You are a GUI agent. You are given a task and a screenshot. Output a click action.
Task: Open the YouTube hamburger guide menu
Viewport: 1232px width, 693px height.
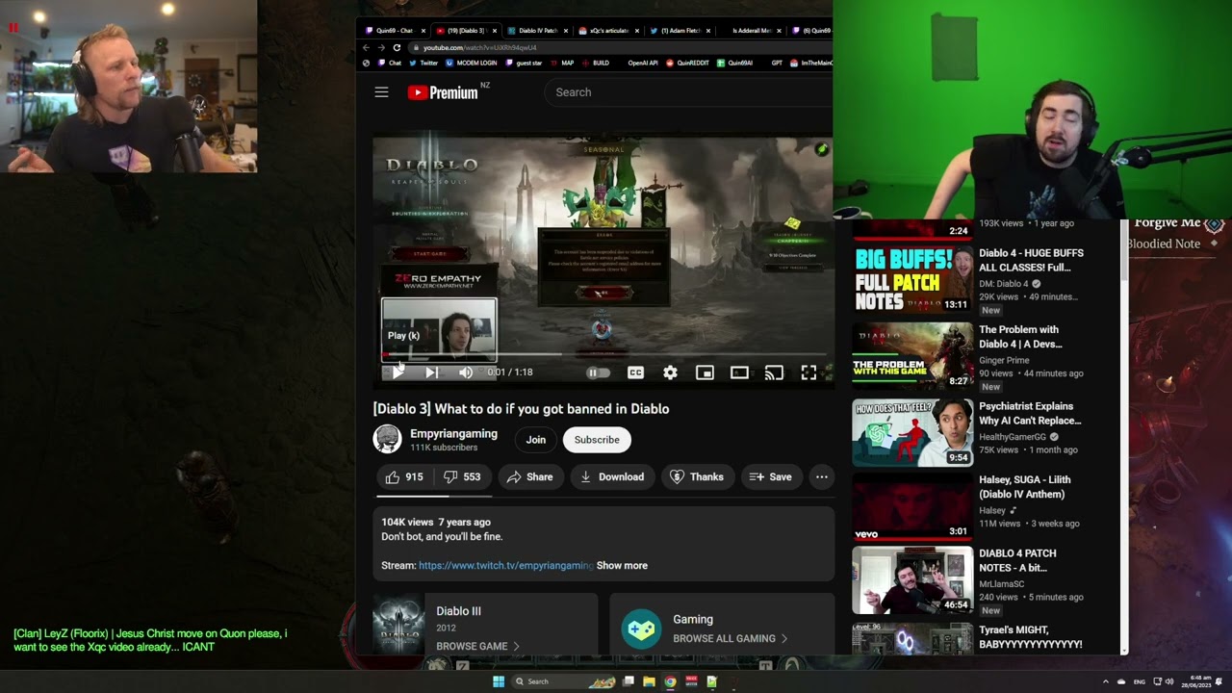point(381,92)
